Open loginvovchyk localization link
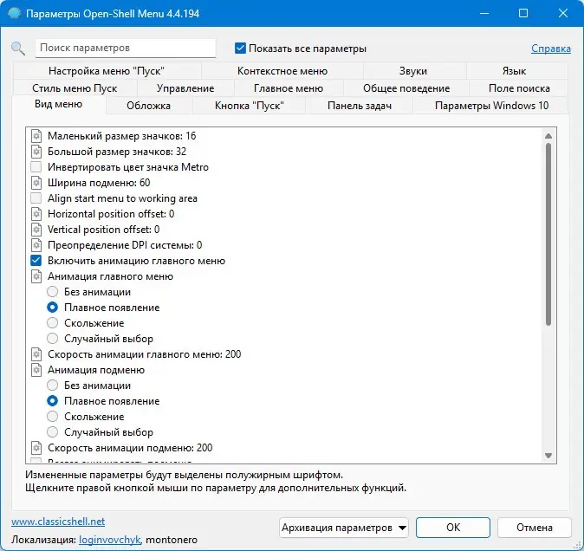Image resolution: width=584 pixels, height=551 pixels. point(110,540)
